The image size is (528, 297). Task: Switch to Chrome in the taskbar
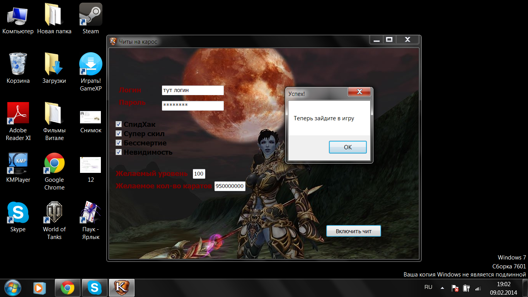point(68,288)
